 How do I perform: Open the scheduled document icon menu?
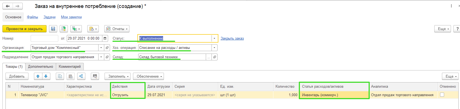tap(93, 29)
